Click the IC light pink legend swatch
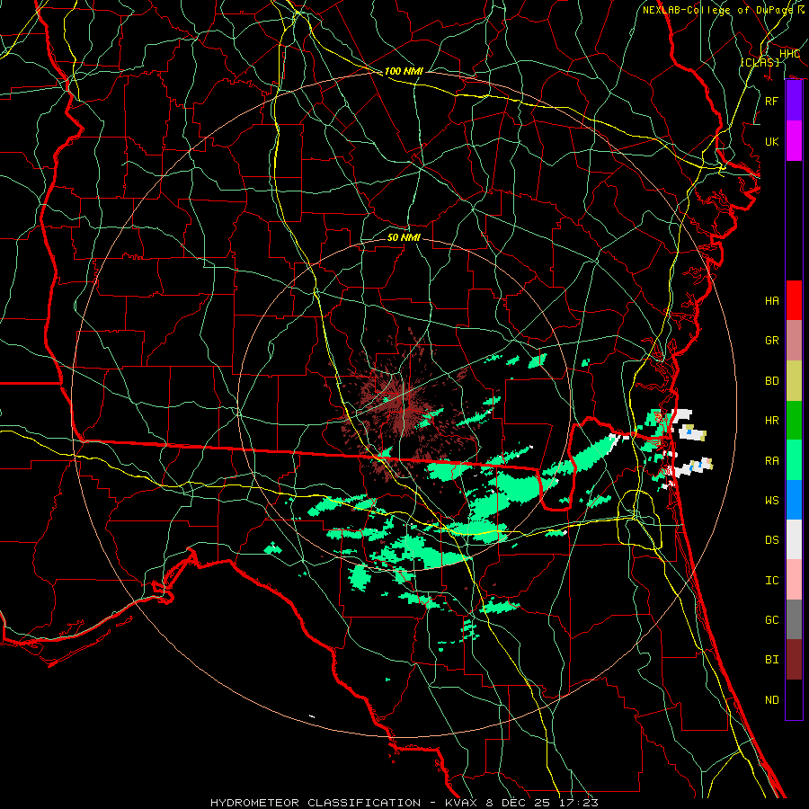 794,580
